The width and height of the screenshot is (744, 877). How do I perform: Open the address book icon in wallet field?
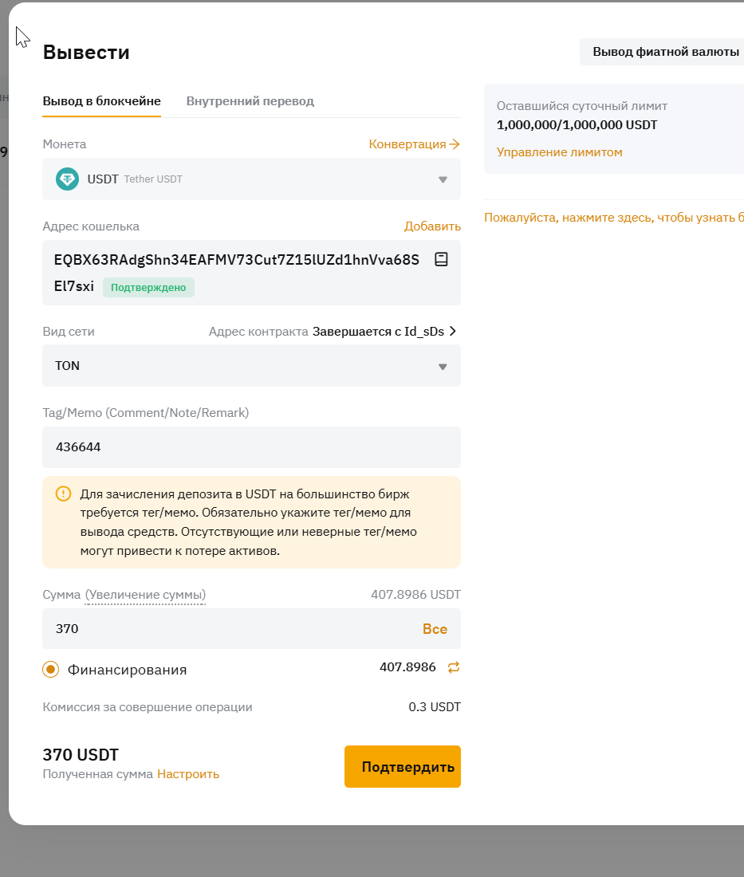pos(441,260)
